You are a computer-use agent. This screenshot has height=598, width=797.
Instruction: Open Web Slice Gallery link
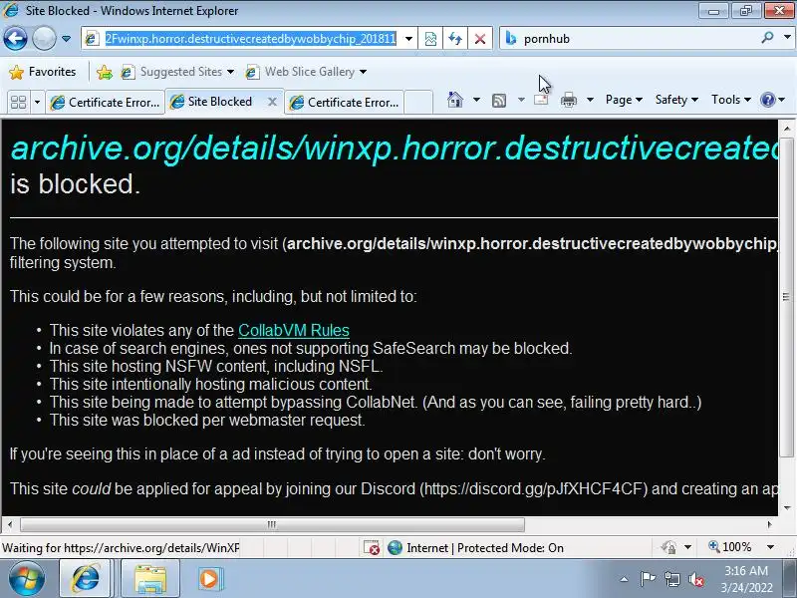306,72
